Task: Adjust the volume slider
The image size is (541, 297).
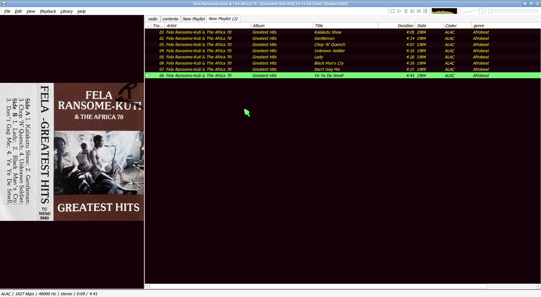Action: coord(473,11)
